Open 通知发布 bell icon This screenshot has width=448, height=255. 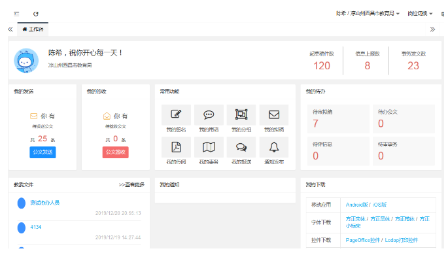click(274, 147)
